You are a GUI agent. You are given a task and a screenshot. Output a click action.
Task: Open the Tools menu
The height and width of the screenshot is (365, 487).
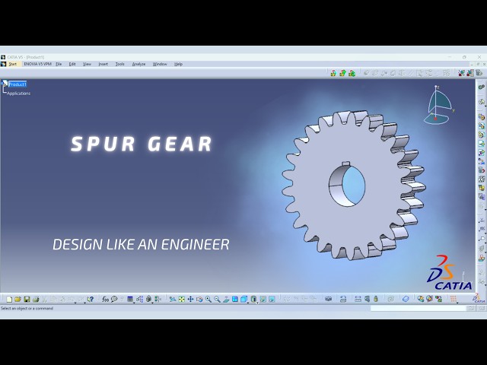(x=120, y=64)
